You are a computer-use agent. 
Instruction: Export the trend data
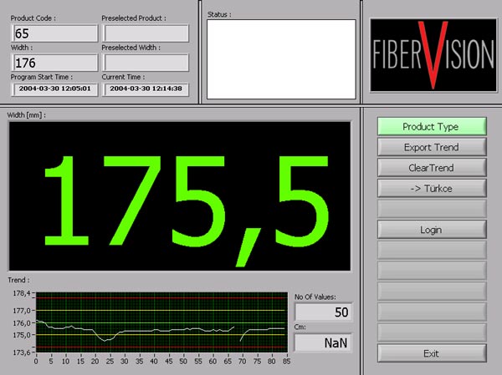coord(431,147)
